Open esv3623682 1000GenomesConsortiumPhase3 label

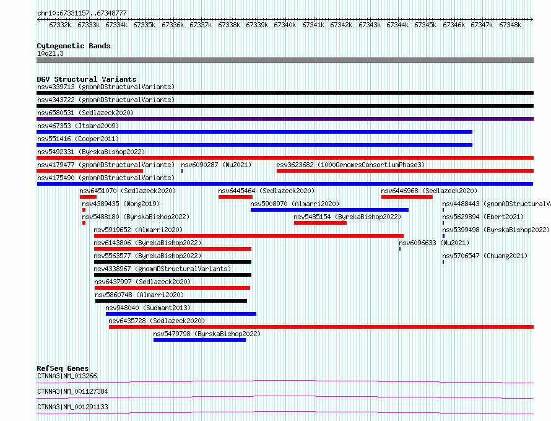pyautogui.click(x=350, y=165)
